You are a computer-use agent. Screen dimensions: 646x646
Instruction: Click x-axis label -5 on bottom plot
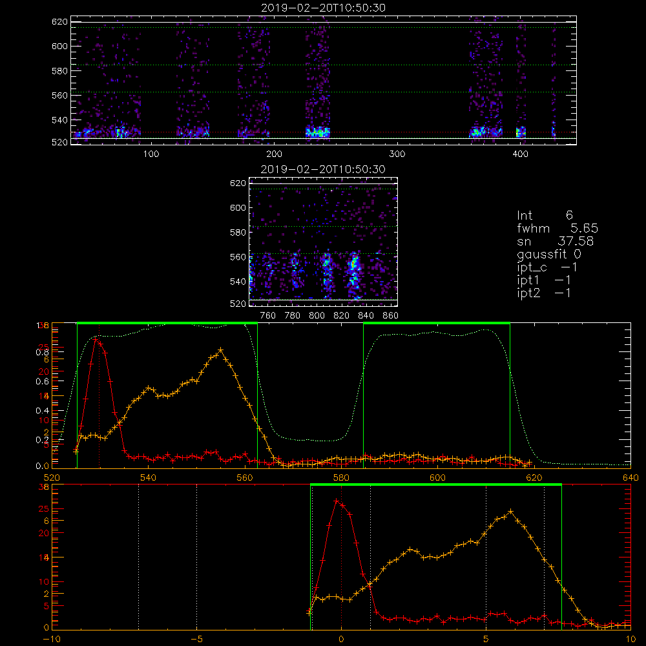point(197,640)
